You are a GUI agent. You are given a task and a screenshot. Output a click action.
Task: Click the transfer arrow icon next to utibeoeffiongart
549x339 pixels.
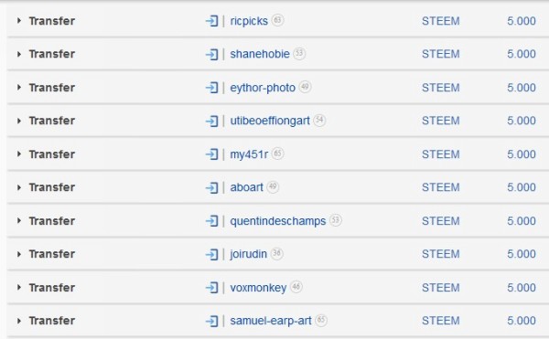point(212,121)
